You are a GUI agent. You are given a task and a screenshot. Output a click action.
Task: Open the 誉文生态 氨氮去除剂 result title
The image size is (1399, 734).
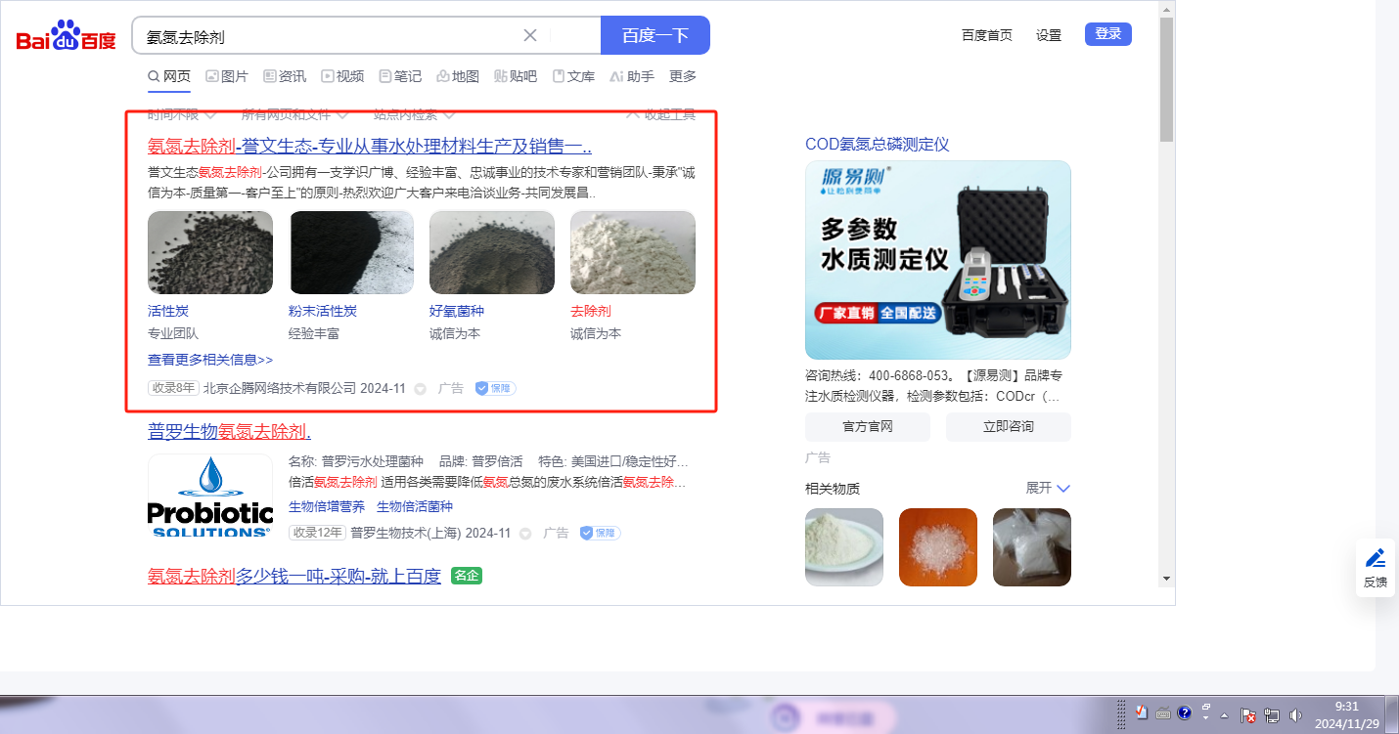coord(370,147)
